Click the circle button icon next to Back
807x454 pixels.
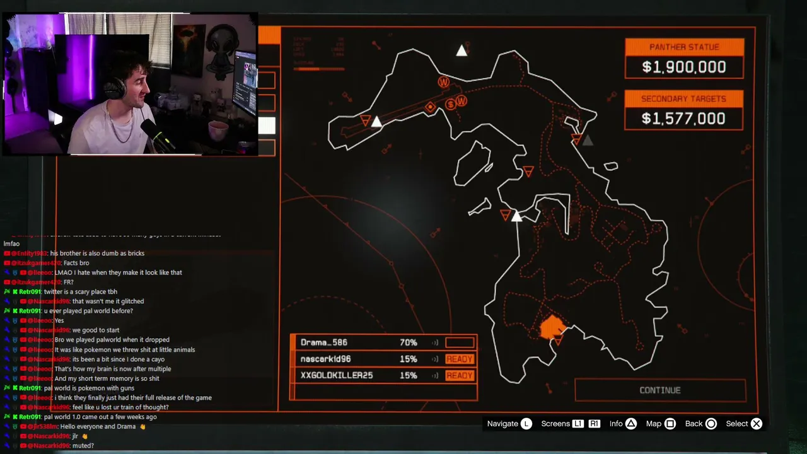711,424
